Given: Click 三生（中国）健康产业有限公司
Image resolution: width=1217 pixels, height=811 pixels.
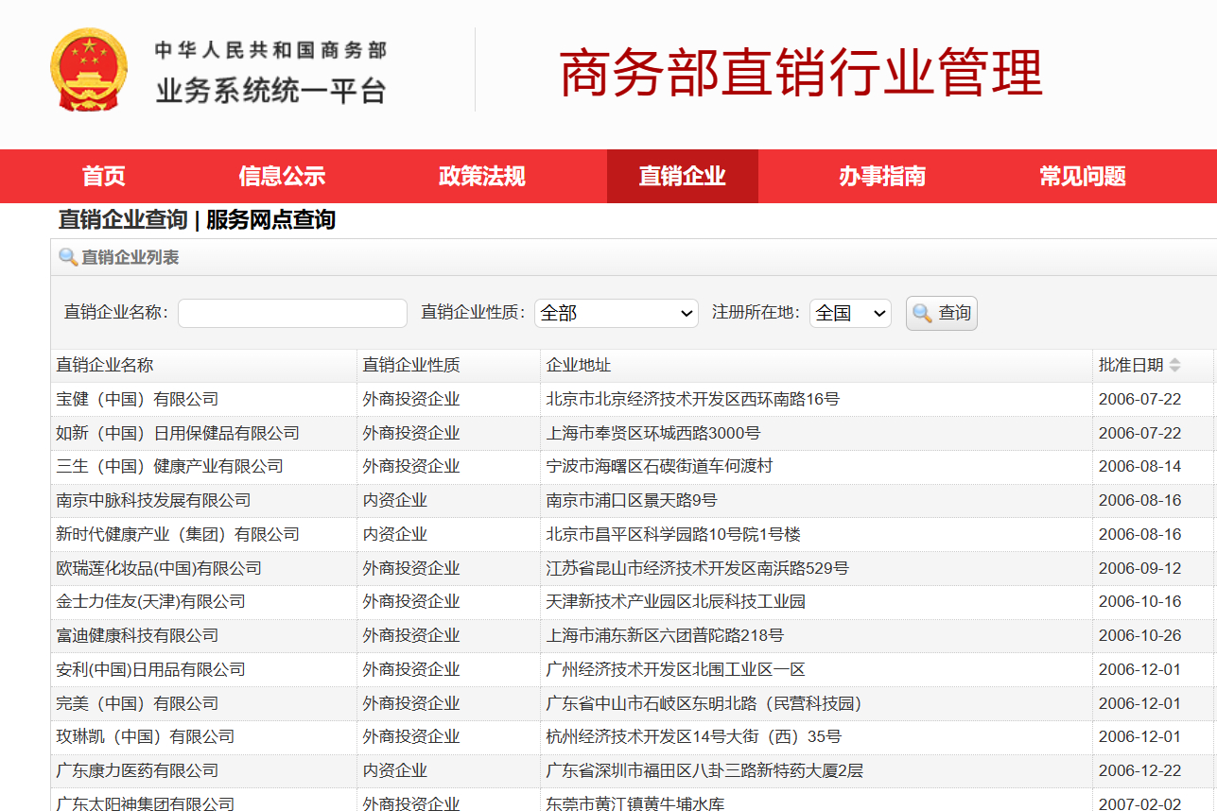Looking at the screenshot, I should click(170, 466).
